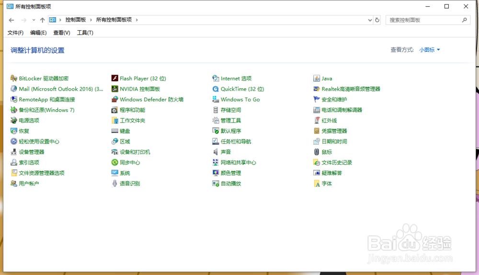The height and width of the screenshot is (275, 479).
Task: Click the search magnifier icon
Action: 464,20
